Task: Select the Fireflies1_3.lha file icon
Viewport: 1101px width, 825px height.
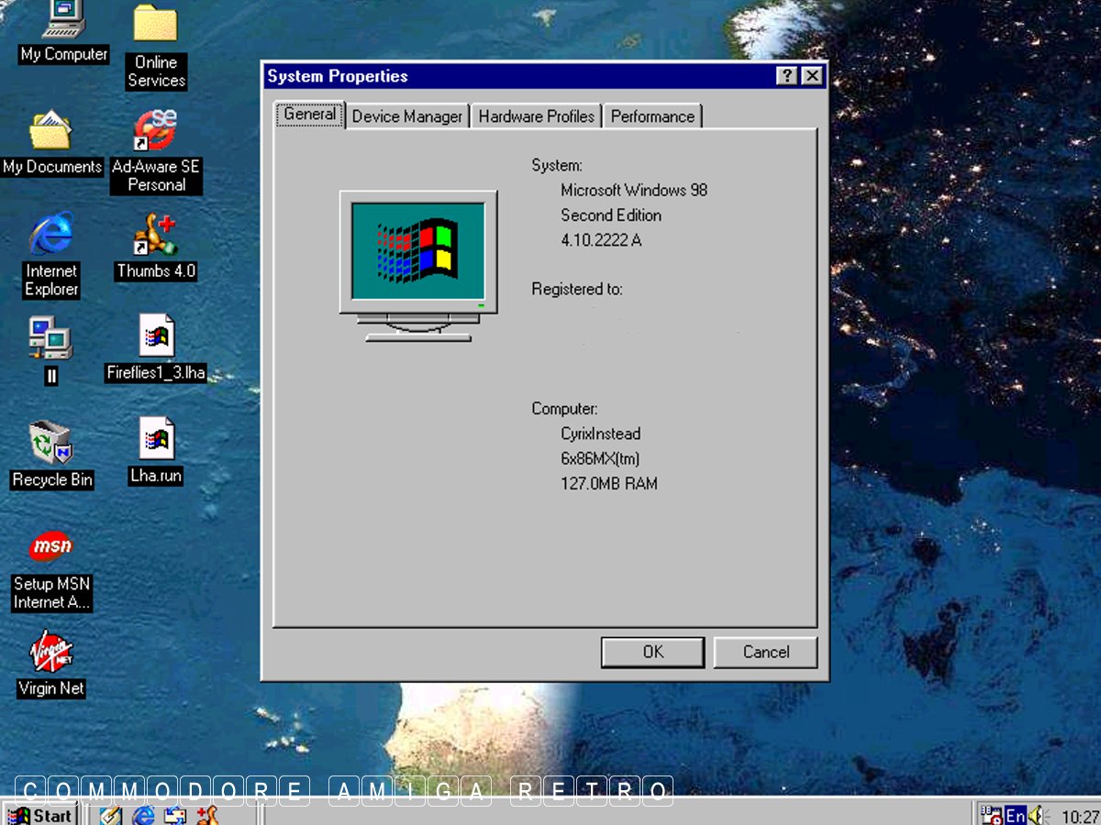Action: coord(156,338)
